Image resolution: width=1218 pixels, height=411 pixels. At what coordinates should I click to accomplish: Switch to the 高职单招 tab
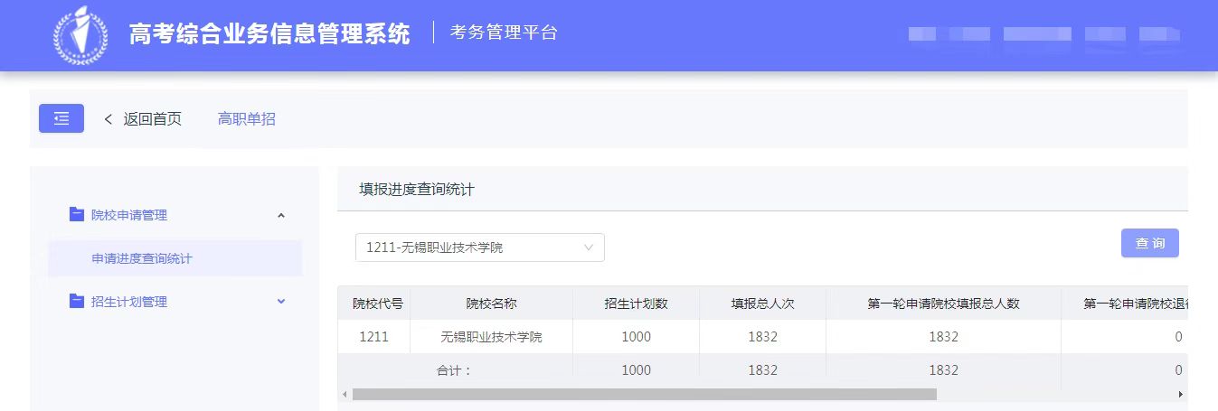pos(246,119)
